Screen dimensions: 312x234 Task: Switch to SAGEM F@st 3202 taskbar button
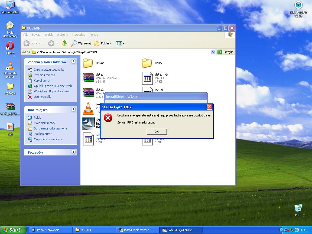[181, 230]
